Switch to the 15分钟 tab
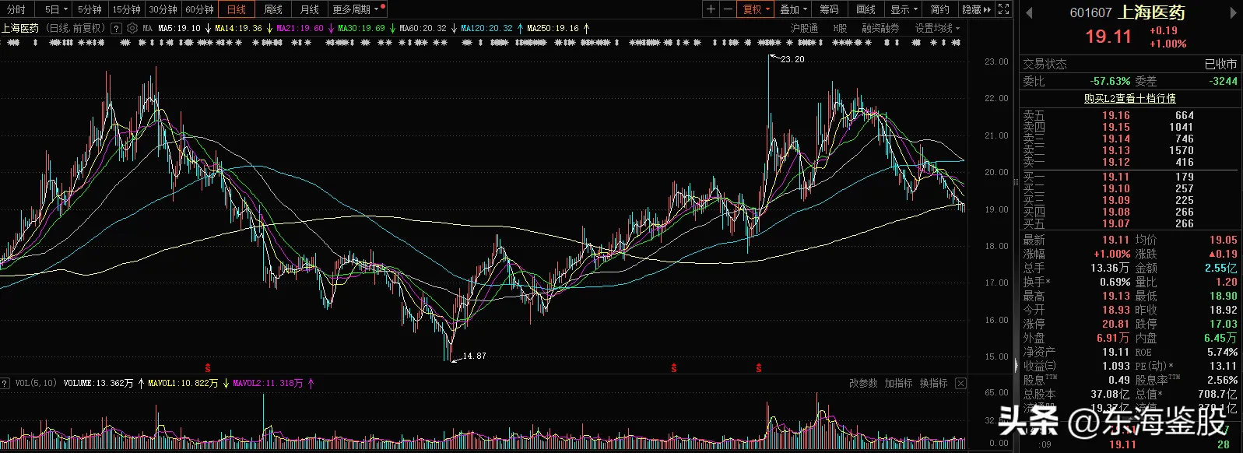Viewport: 1243px width, 453px height. coord(126,9)
